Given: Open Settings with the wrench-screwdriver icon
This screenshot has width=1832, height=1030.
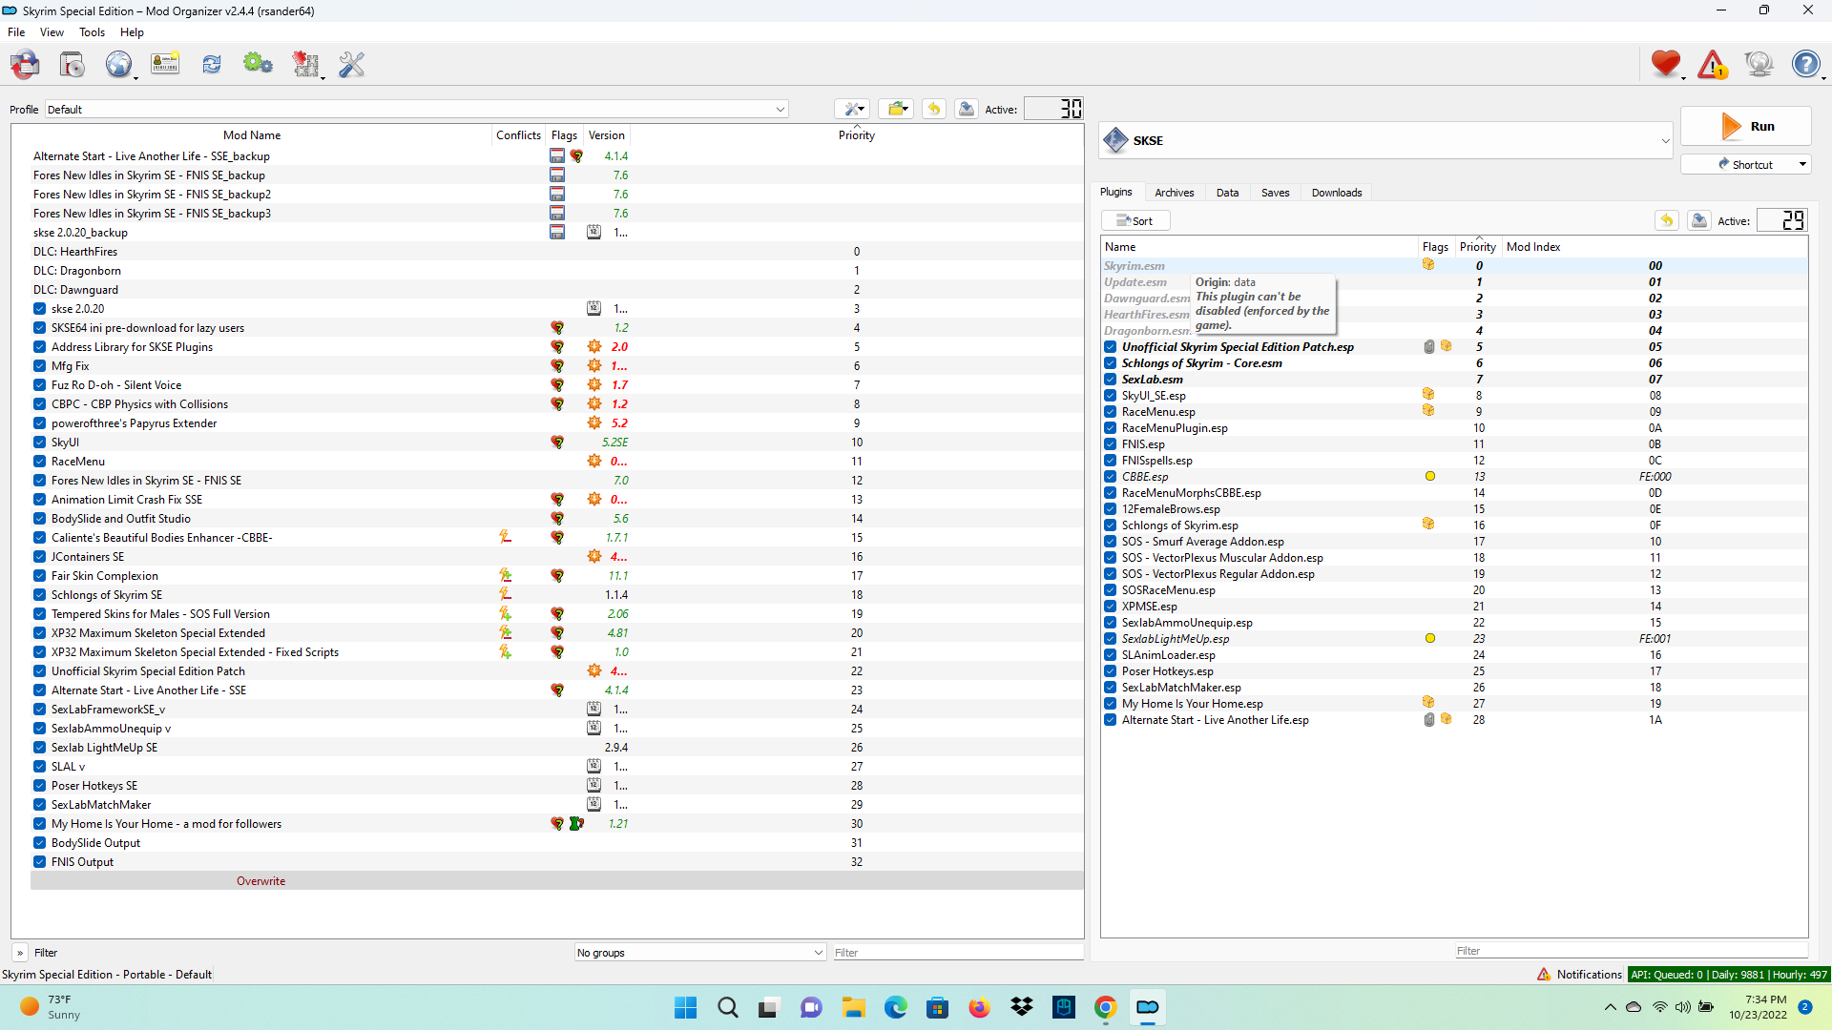Looking at the screenshot, I should coord(352,65).
